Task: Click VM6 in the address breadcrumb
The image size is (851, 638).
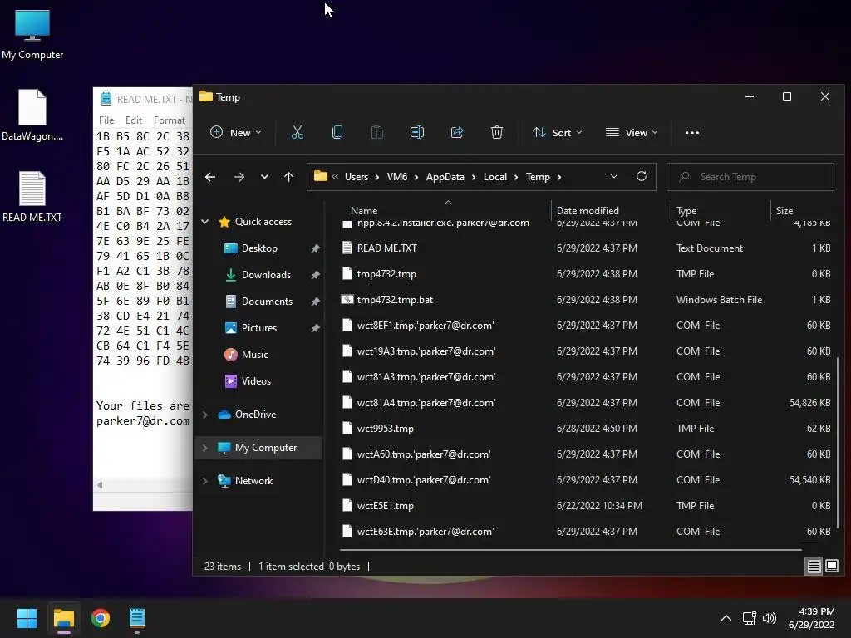Action: pos(396,177)
